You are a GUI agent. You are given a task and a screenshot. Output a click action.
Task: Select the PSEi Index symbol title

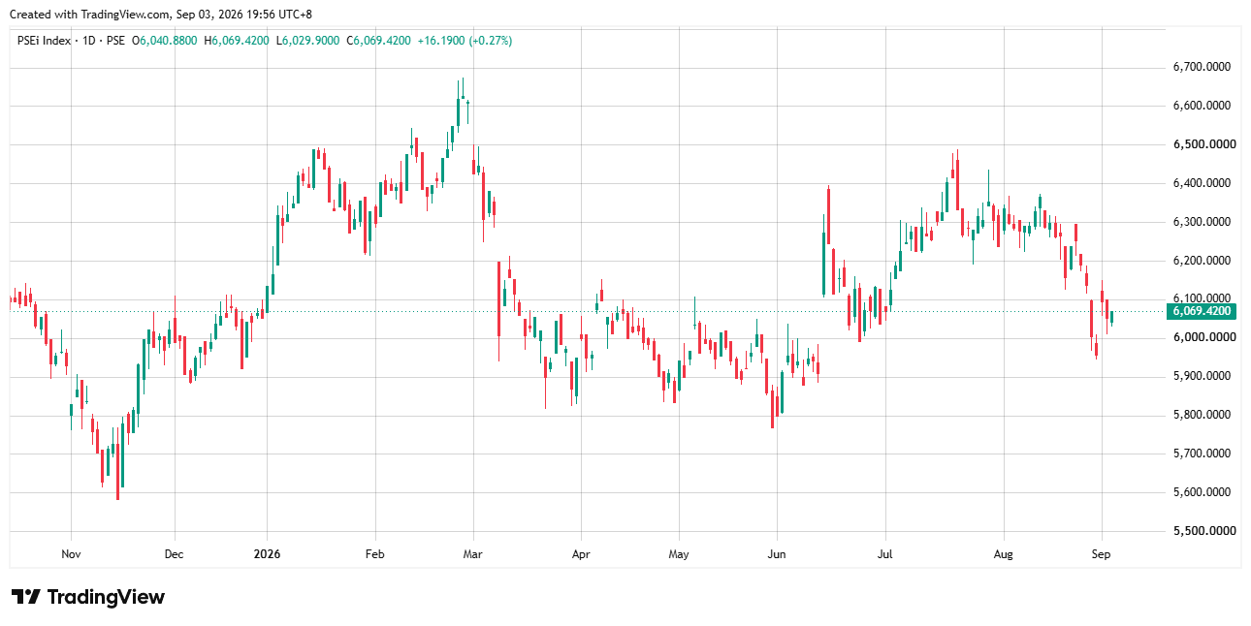coord(44,41)
